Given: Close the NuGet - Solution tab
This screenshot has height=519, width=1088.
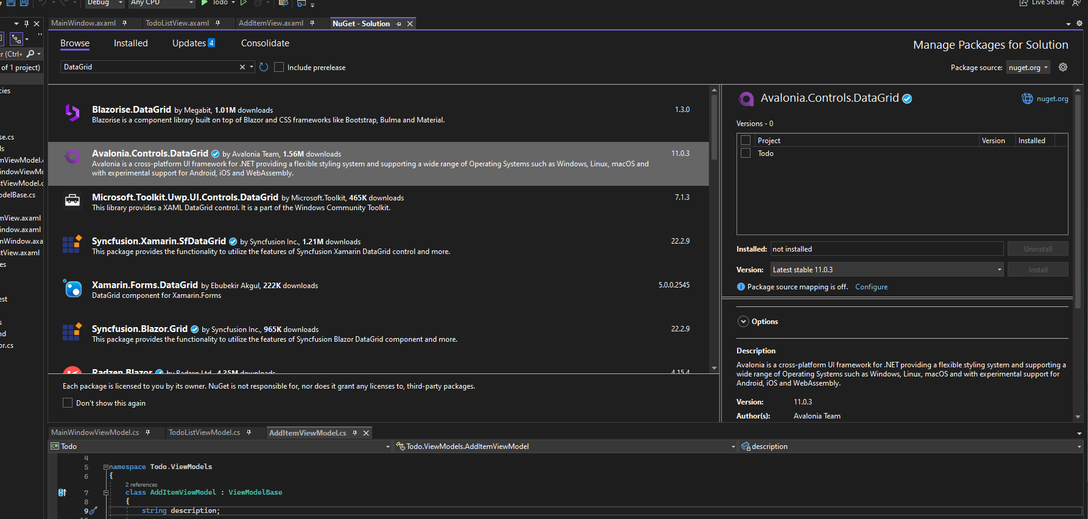Looking at the screenshot, I should pos(410,24).
